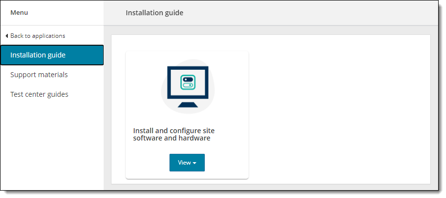Click the teal server icon inside the monitor
The height and width of the screenshot is (198, 446).
[x=188, y=82]
